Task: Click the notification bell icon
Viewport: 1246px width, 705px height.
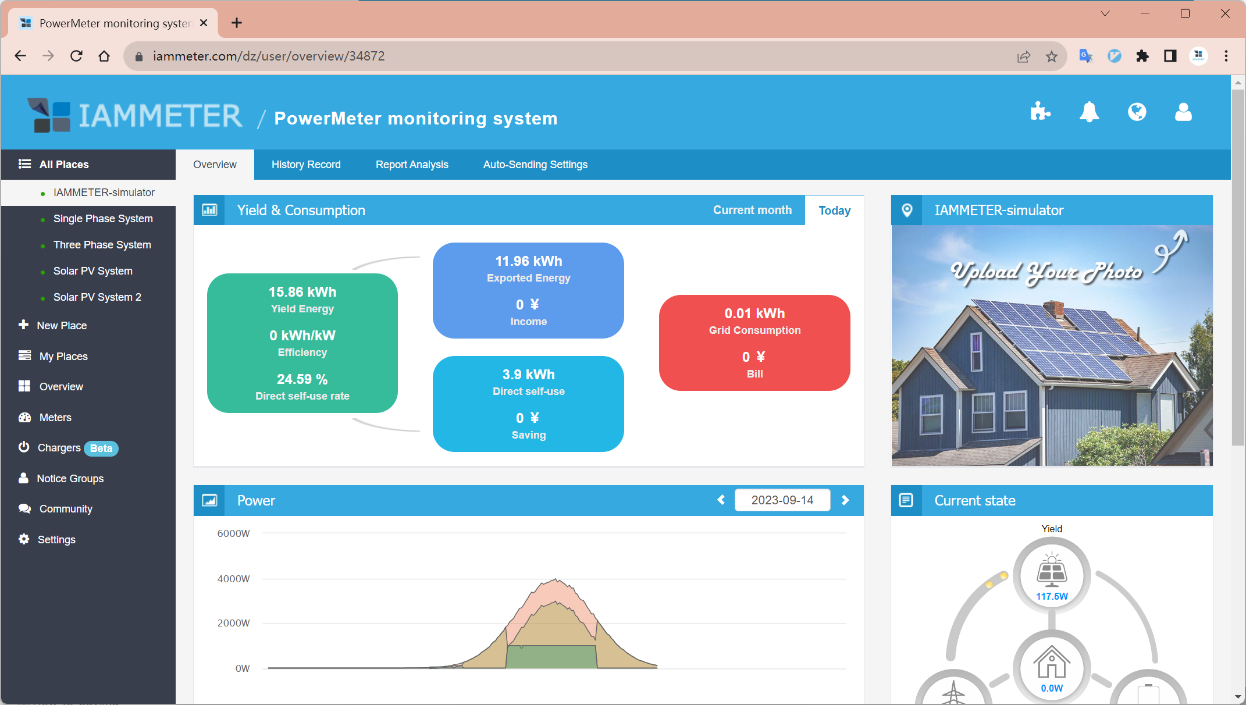Action: pos(1089,112)
